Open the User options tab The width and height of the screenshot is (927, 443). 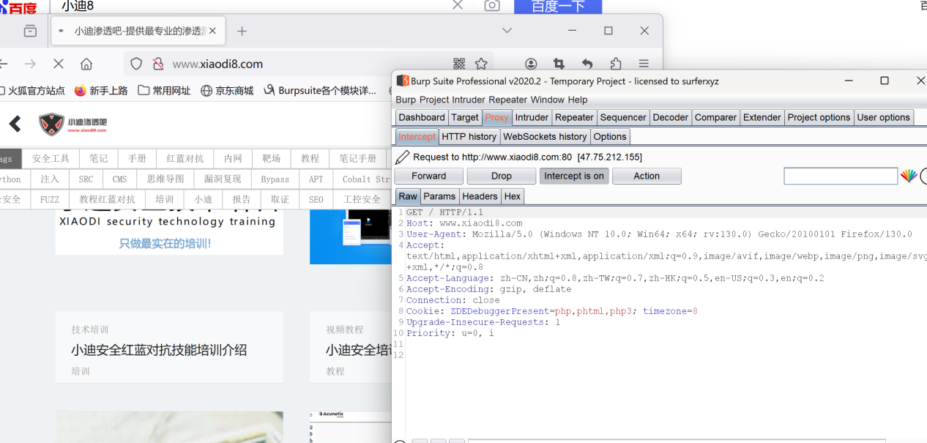coord(883,117)
